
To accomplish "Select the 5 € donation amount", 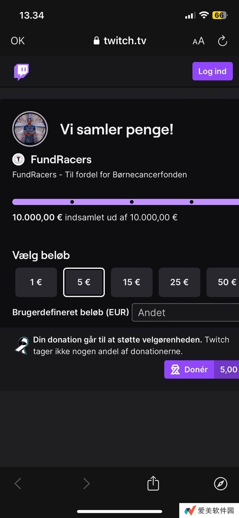I will 84,282.
